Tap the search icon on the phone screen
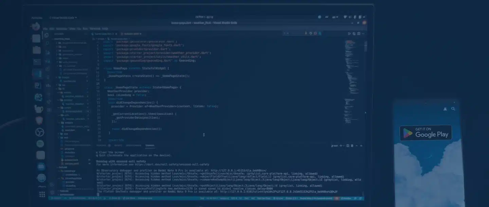 453,109
